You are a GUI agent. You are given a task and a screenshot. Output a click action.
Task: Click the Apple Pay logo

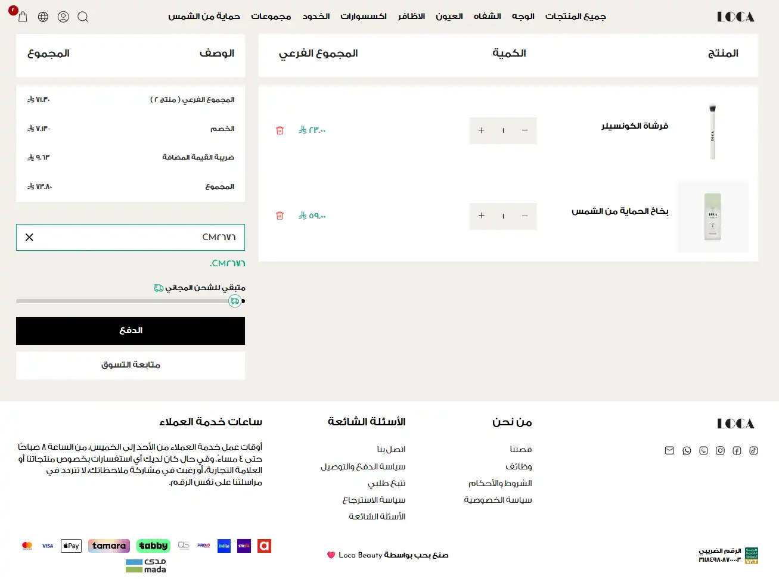(x=71, y=546)
